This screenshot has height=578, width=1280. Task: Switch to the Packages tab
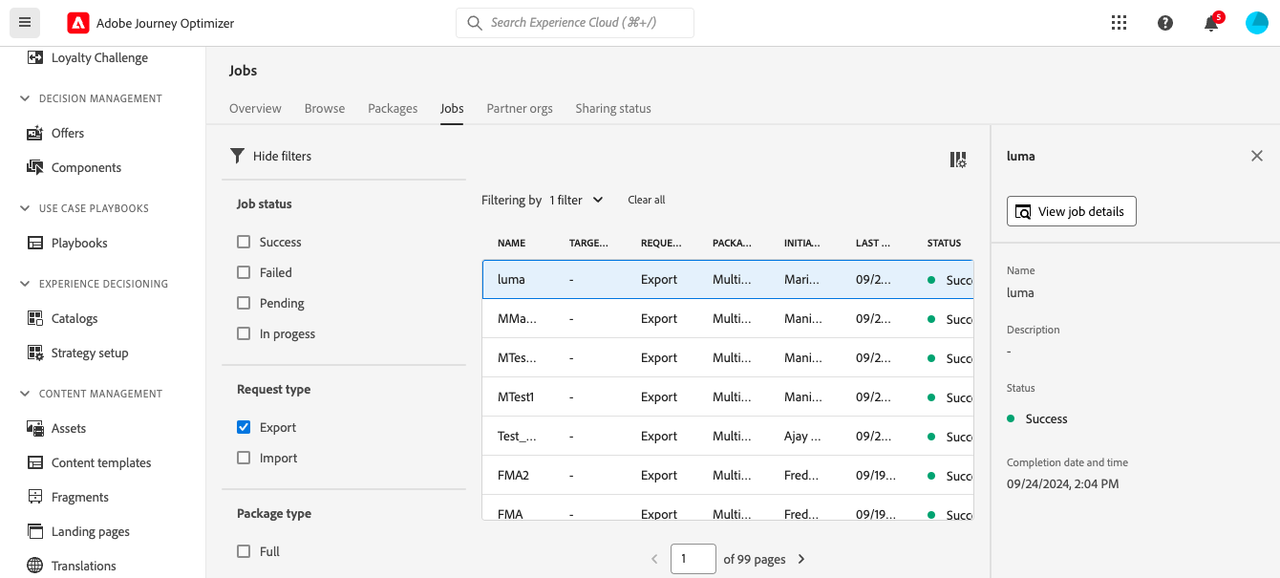click(393, 108)
